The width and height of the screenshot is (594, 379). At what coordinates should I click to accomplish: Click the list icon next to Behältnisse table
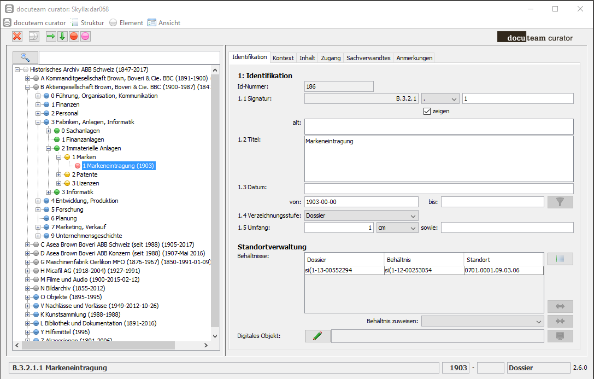pos(560,259)
